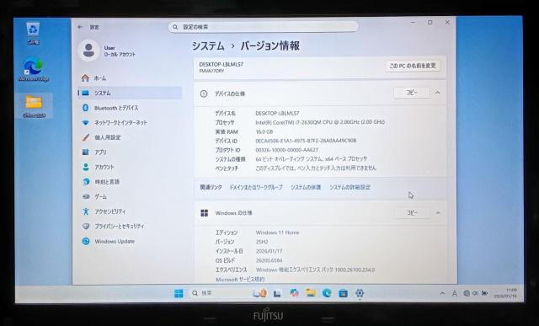The image size is (539, 326).
Task: Show hidden tray icons chevron
Action: tap(442, 293)
